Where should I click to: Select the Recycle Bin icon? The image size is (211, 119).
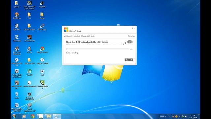(17, 95)
